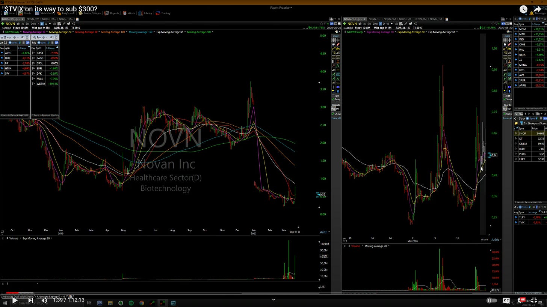Click the Watch later clock icon
Viewport: 547px width, 307px height.
(524, 9)
